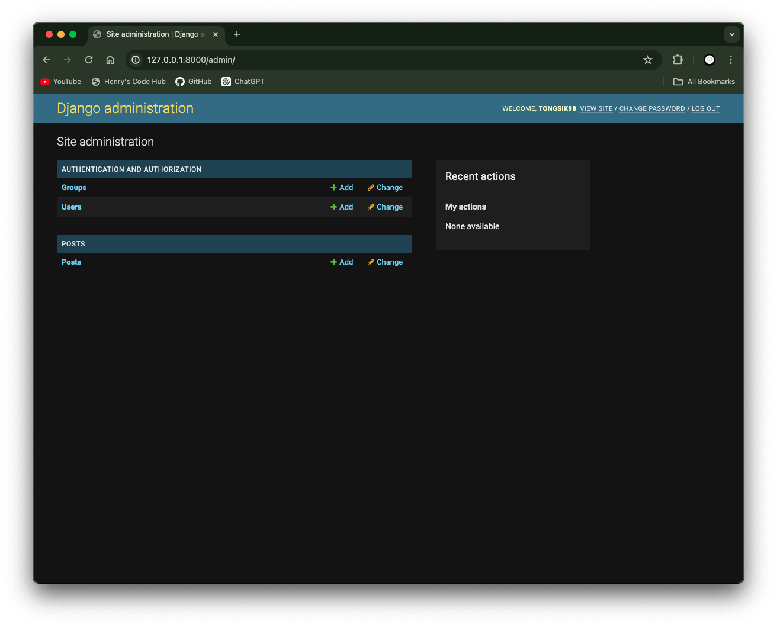
Task: Add a new Group
Action: 342,188
